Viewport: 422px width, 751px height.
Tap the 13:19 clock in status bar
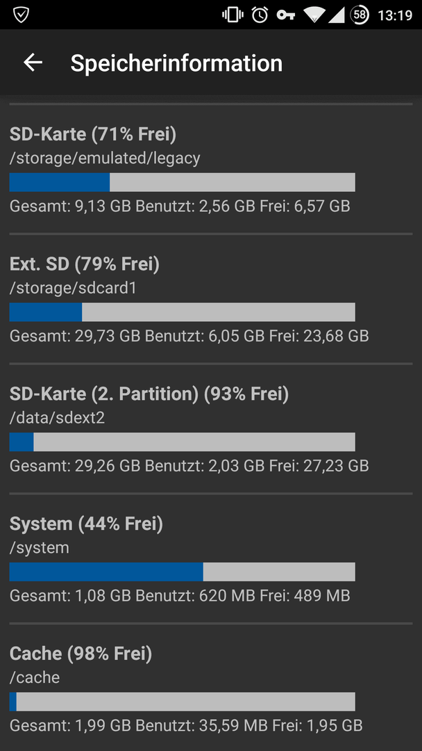point(395,15)
